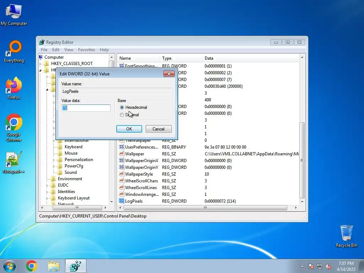Select the Decimal base radio button
The height and width of the screenshot is (273, 364).
pos(122,115)
